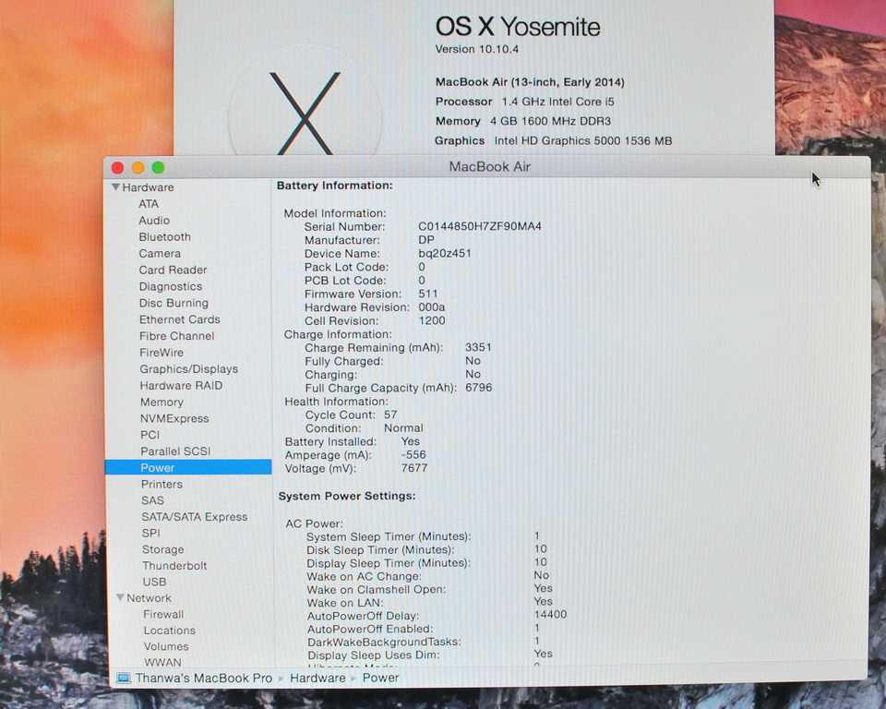
Task: Click MacBook Air model name in About window
Action: tap(530, 82)
